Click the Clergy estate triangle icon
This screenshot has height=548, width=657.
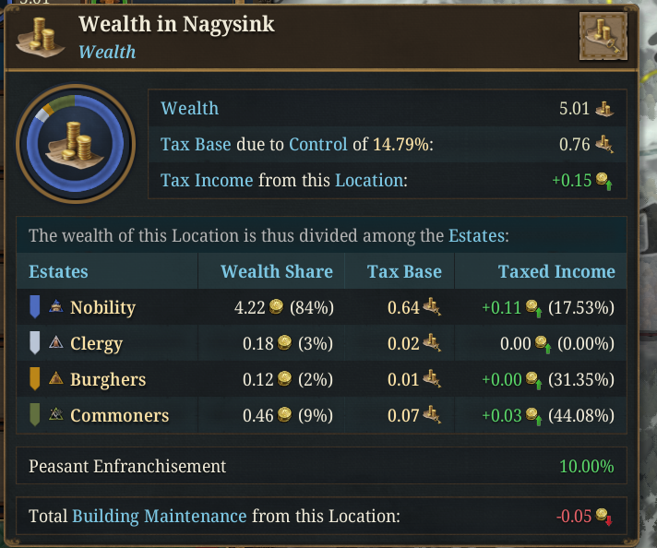[56, 343]
